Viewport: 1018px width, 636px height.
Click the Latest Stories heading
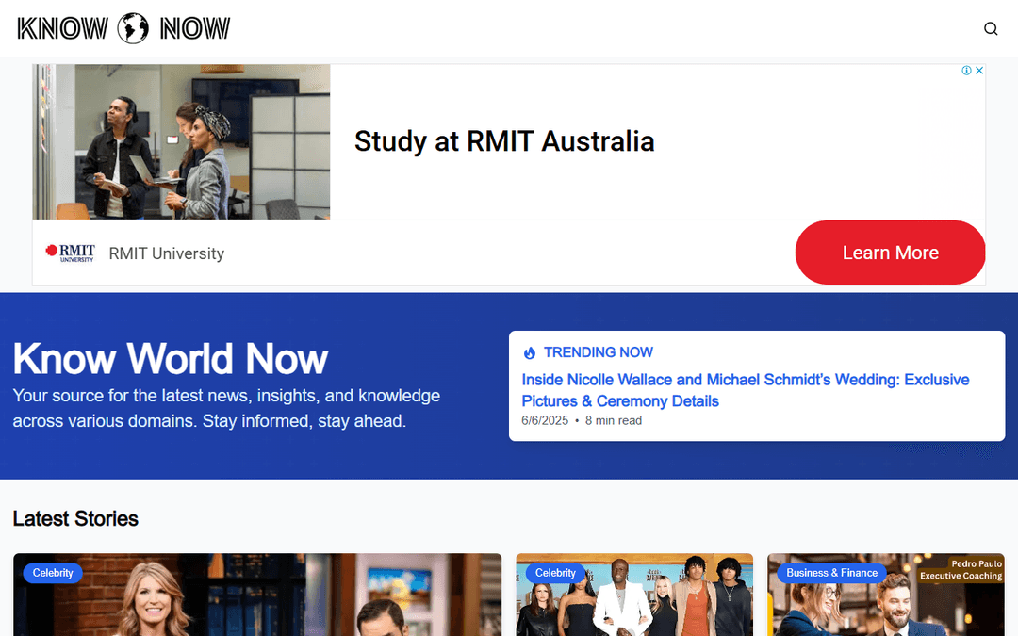[75, 518]
